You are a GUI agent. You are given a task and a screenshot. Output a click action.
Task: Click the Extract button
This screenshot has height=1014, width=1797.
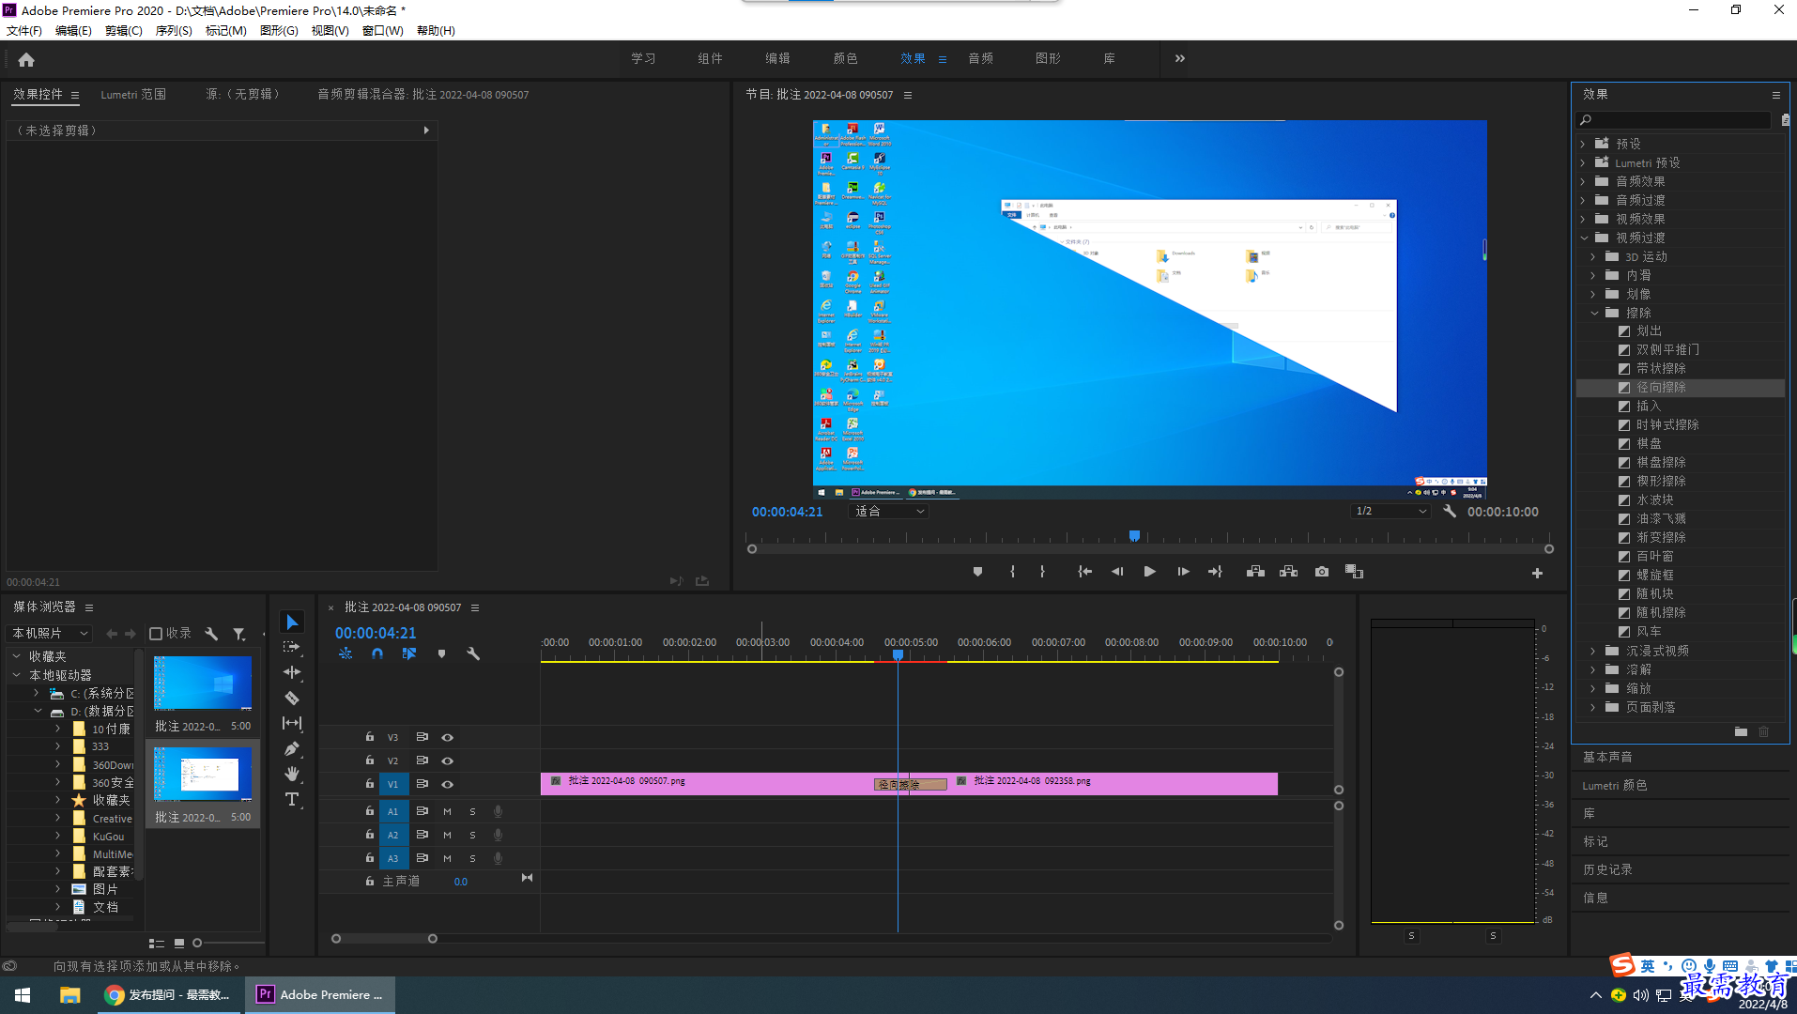coord(1288,572)
